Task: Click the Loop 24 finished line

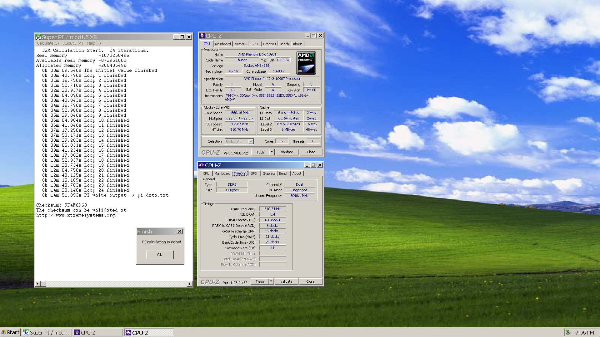Action: [x=86, y=190]
